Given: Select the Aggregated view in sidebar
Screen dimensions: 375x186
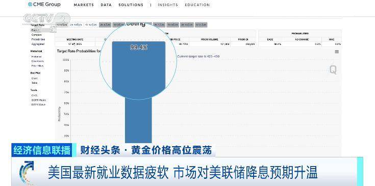Looking at the screenshot, I should coord(38,44).
